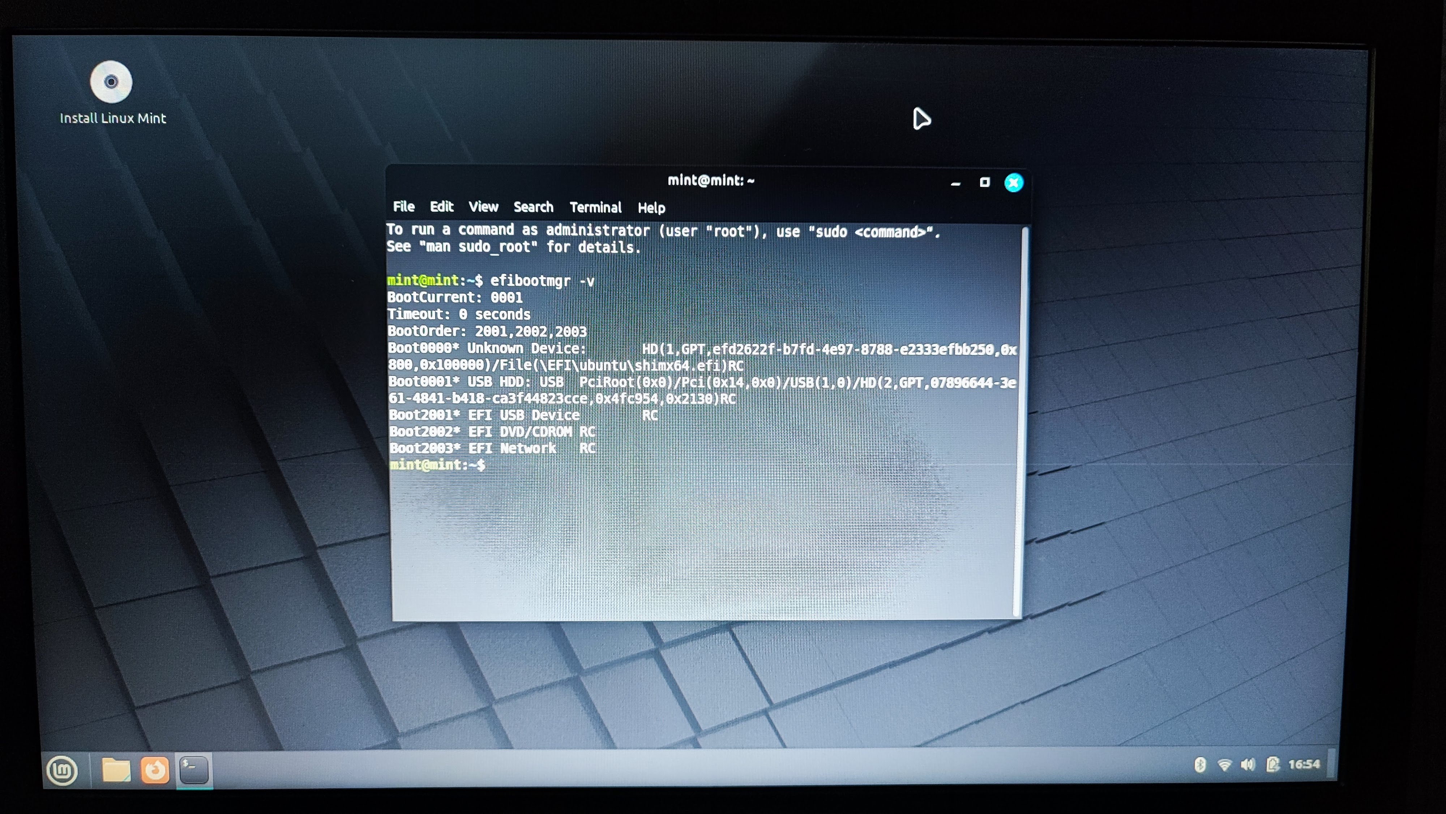The height and width of the screenshot is (814, 1446).
Task: Maximize the mint@mint terminal window
Action: (x=985, y=183)
